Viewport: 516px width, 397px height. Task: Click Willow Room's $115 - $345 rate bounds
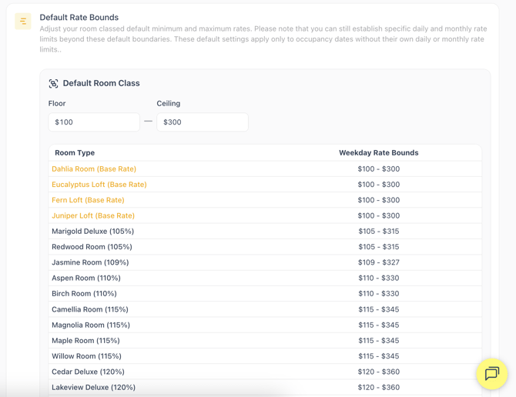[378, 356]
